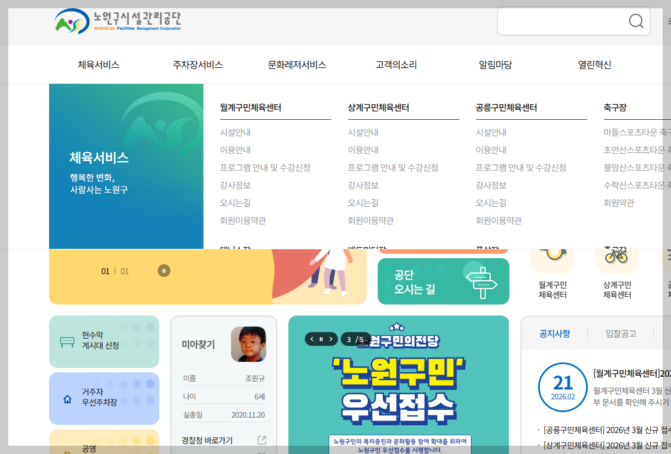671x454 pixels.
Task: Open 프로그램 안내 및 수강신청 under 월계구민체육센터
Action: click(x=265, y=168)
